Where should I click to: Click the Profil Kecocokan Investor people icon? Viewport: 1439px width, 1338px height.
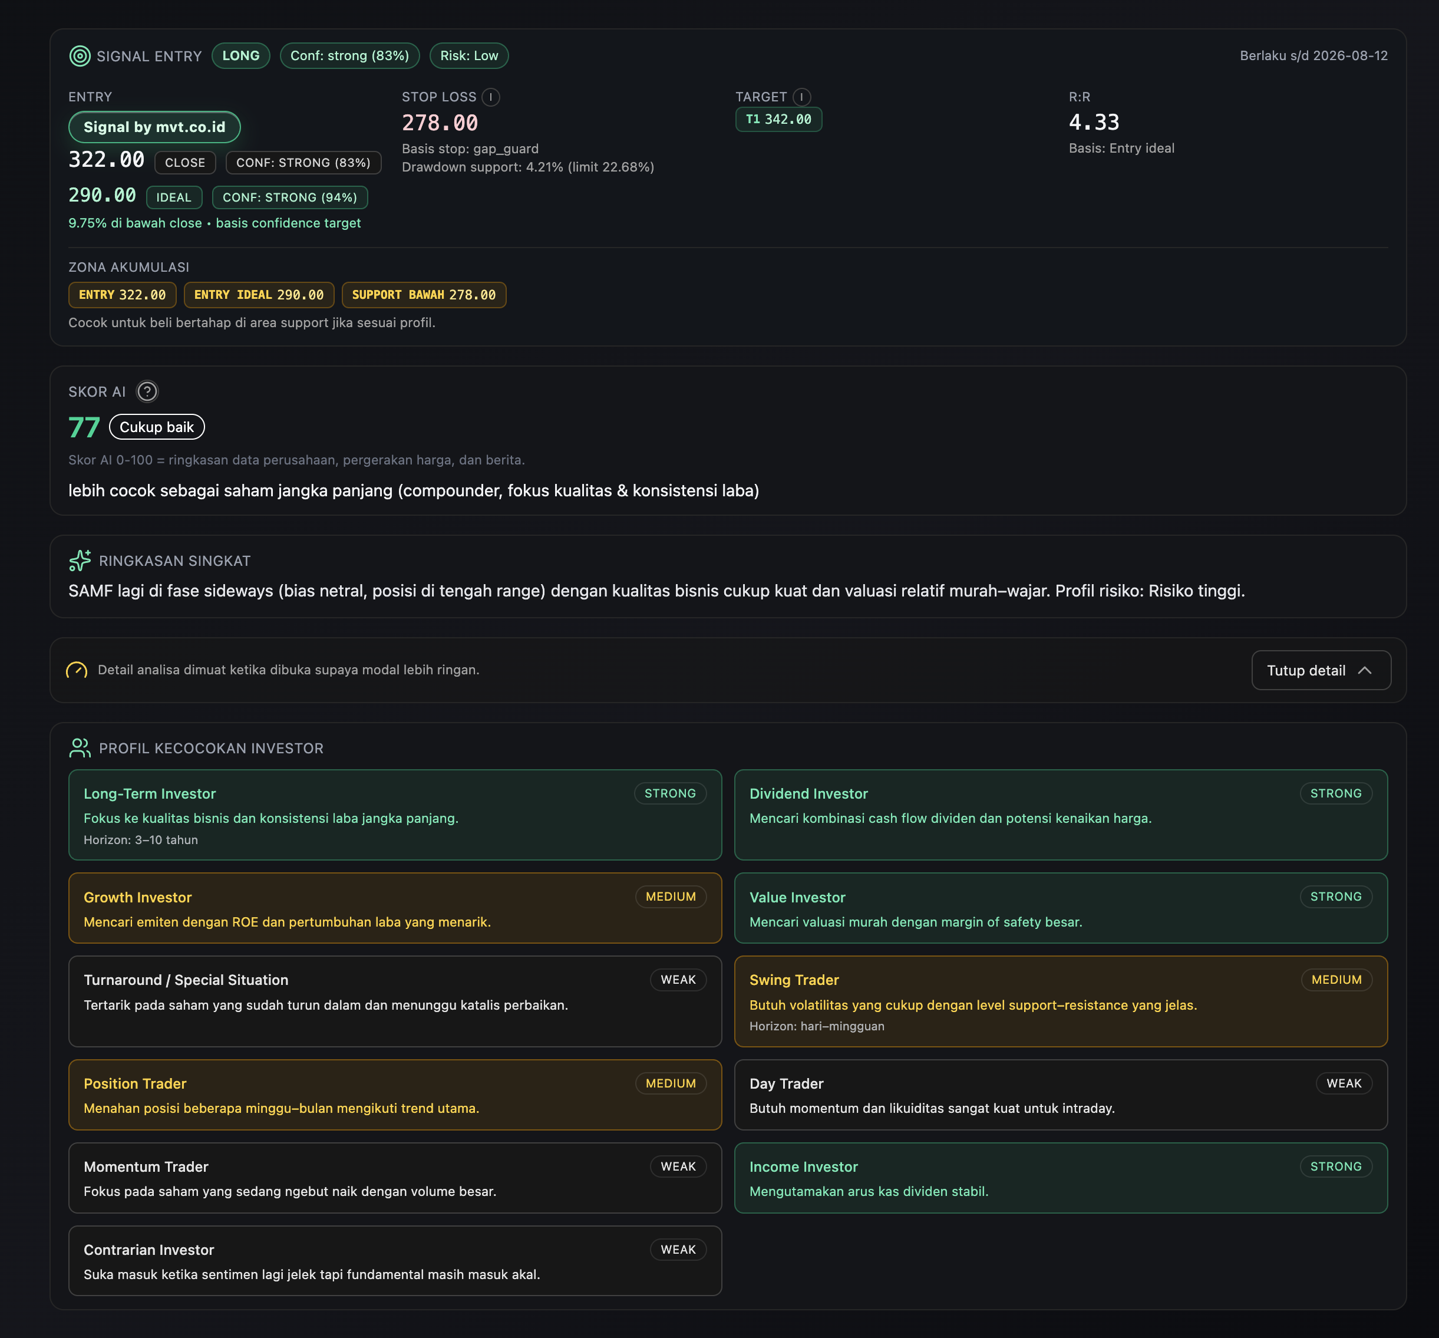[x=80, y=748]
